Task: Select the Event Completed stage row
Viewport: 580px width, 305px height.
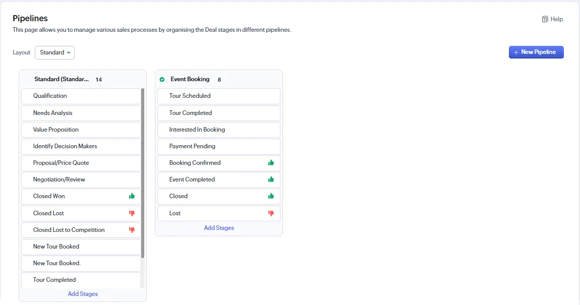Action: click(x=218, y=179)
